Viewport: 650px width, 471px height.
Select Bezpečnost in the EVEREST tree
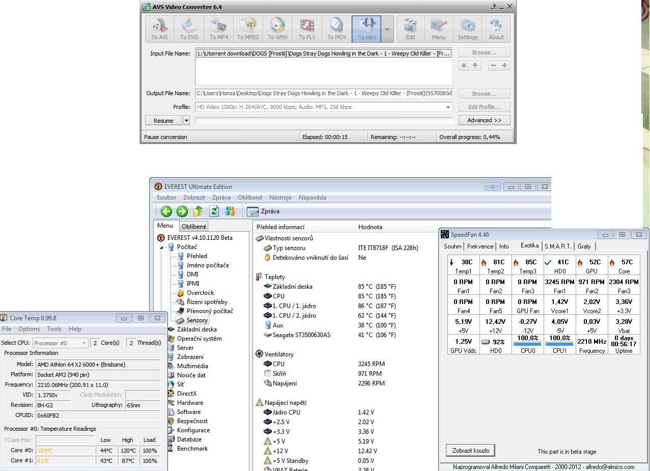(x=192, y=421)
